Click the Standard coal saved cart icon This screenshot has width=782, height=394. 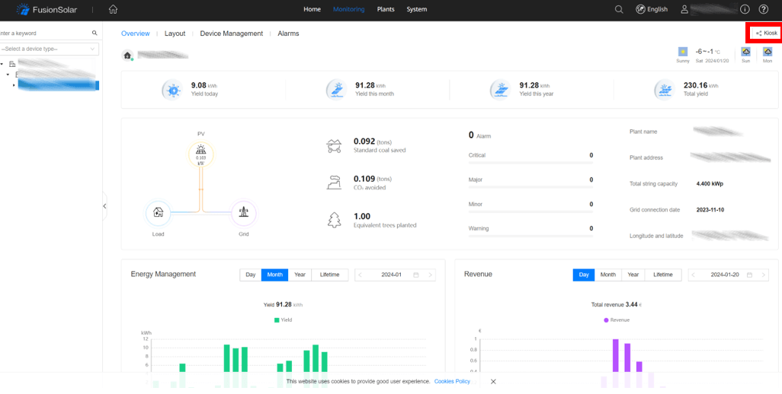(x=334, y=146)
